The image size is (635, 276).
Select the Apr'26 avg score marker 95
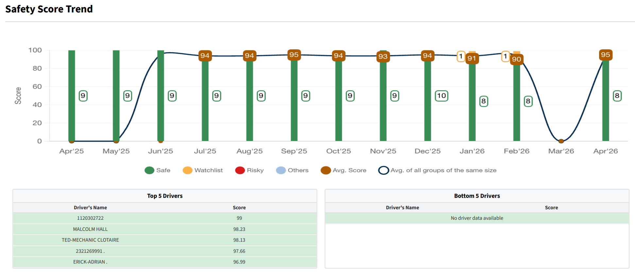(x=606, y=55)
